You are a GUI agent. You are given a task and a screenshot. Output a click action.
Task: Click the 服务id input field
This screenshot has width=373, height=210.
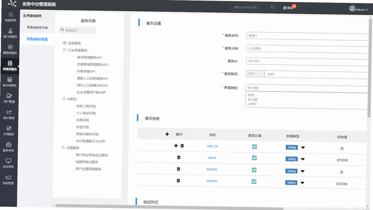click(x=307, y=61)
